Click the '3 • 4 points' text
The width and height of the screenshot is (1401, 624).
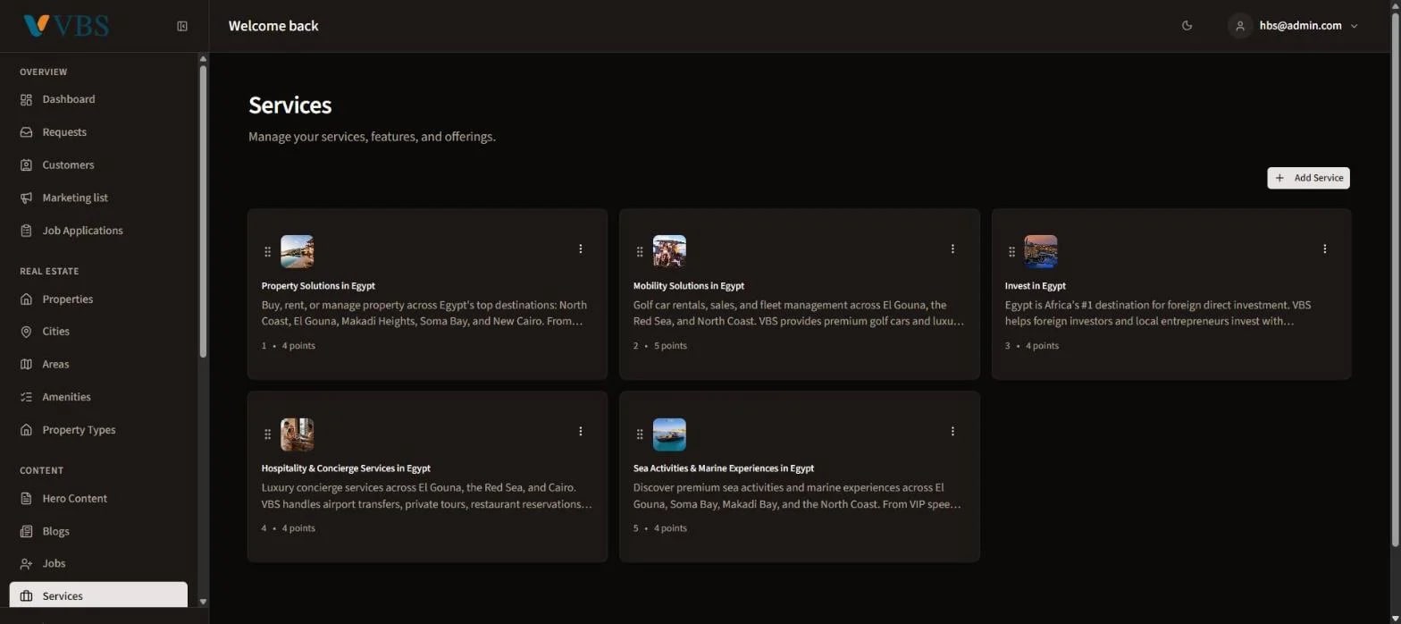pyautogui.click(x=1032, y=346)
